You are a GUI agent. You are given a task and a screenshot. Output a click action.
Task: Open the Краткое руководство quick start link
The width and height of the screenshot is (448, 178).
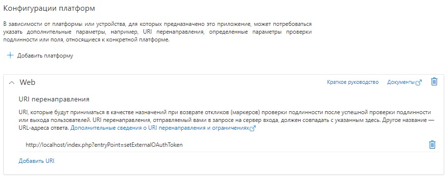[353, 82]
